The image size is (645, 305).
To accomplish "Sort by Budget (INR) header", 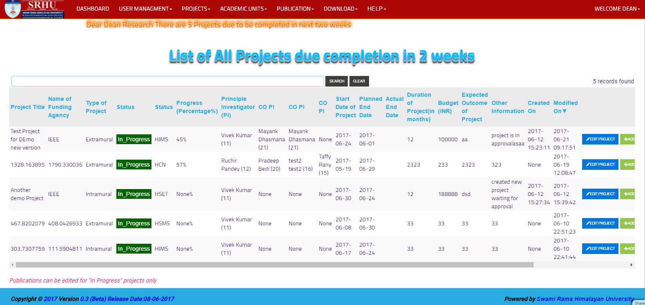I will click(x=448, y=107).
